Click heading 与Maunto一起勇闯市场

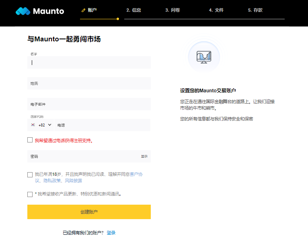pyautogui.click(x=64, y=39)
